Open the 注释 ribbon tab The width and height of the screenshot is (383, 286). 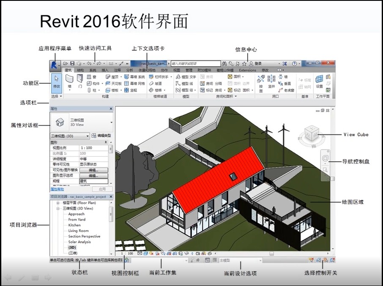pyautogui.click(x=117, y=70)
